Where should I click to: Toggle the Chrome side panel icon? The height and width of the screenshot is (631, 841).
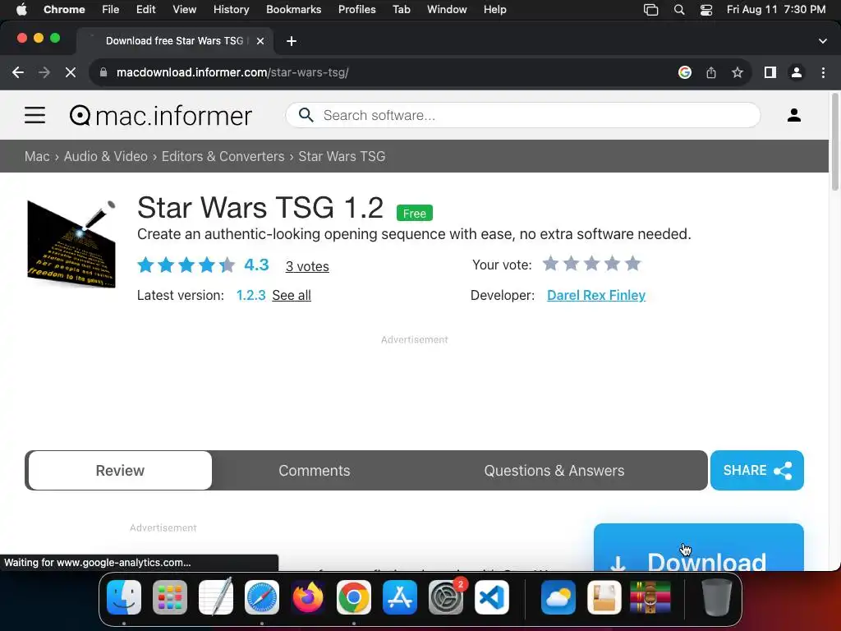click(770, 72)
